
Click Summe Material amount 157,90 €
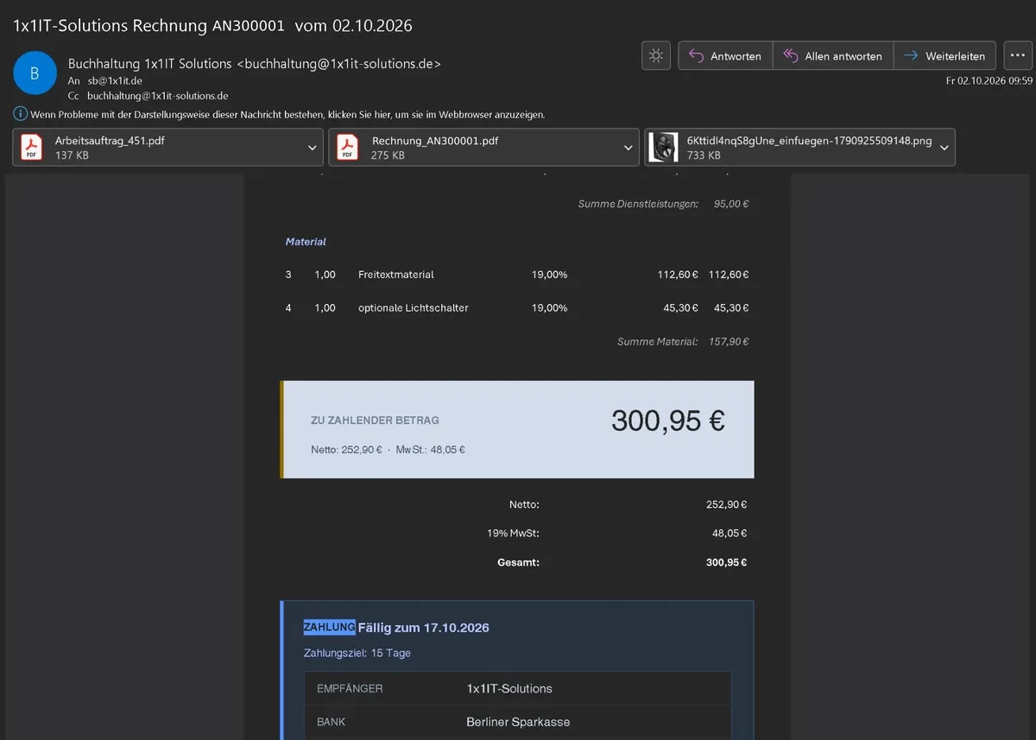(729, 341)
